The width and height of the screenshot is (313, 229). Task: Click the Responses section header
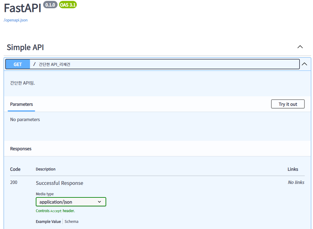point(21,149)
